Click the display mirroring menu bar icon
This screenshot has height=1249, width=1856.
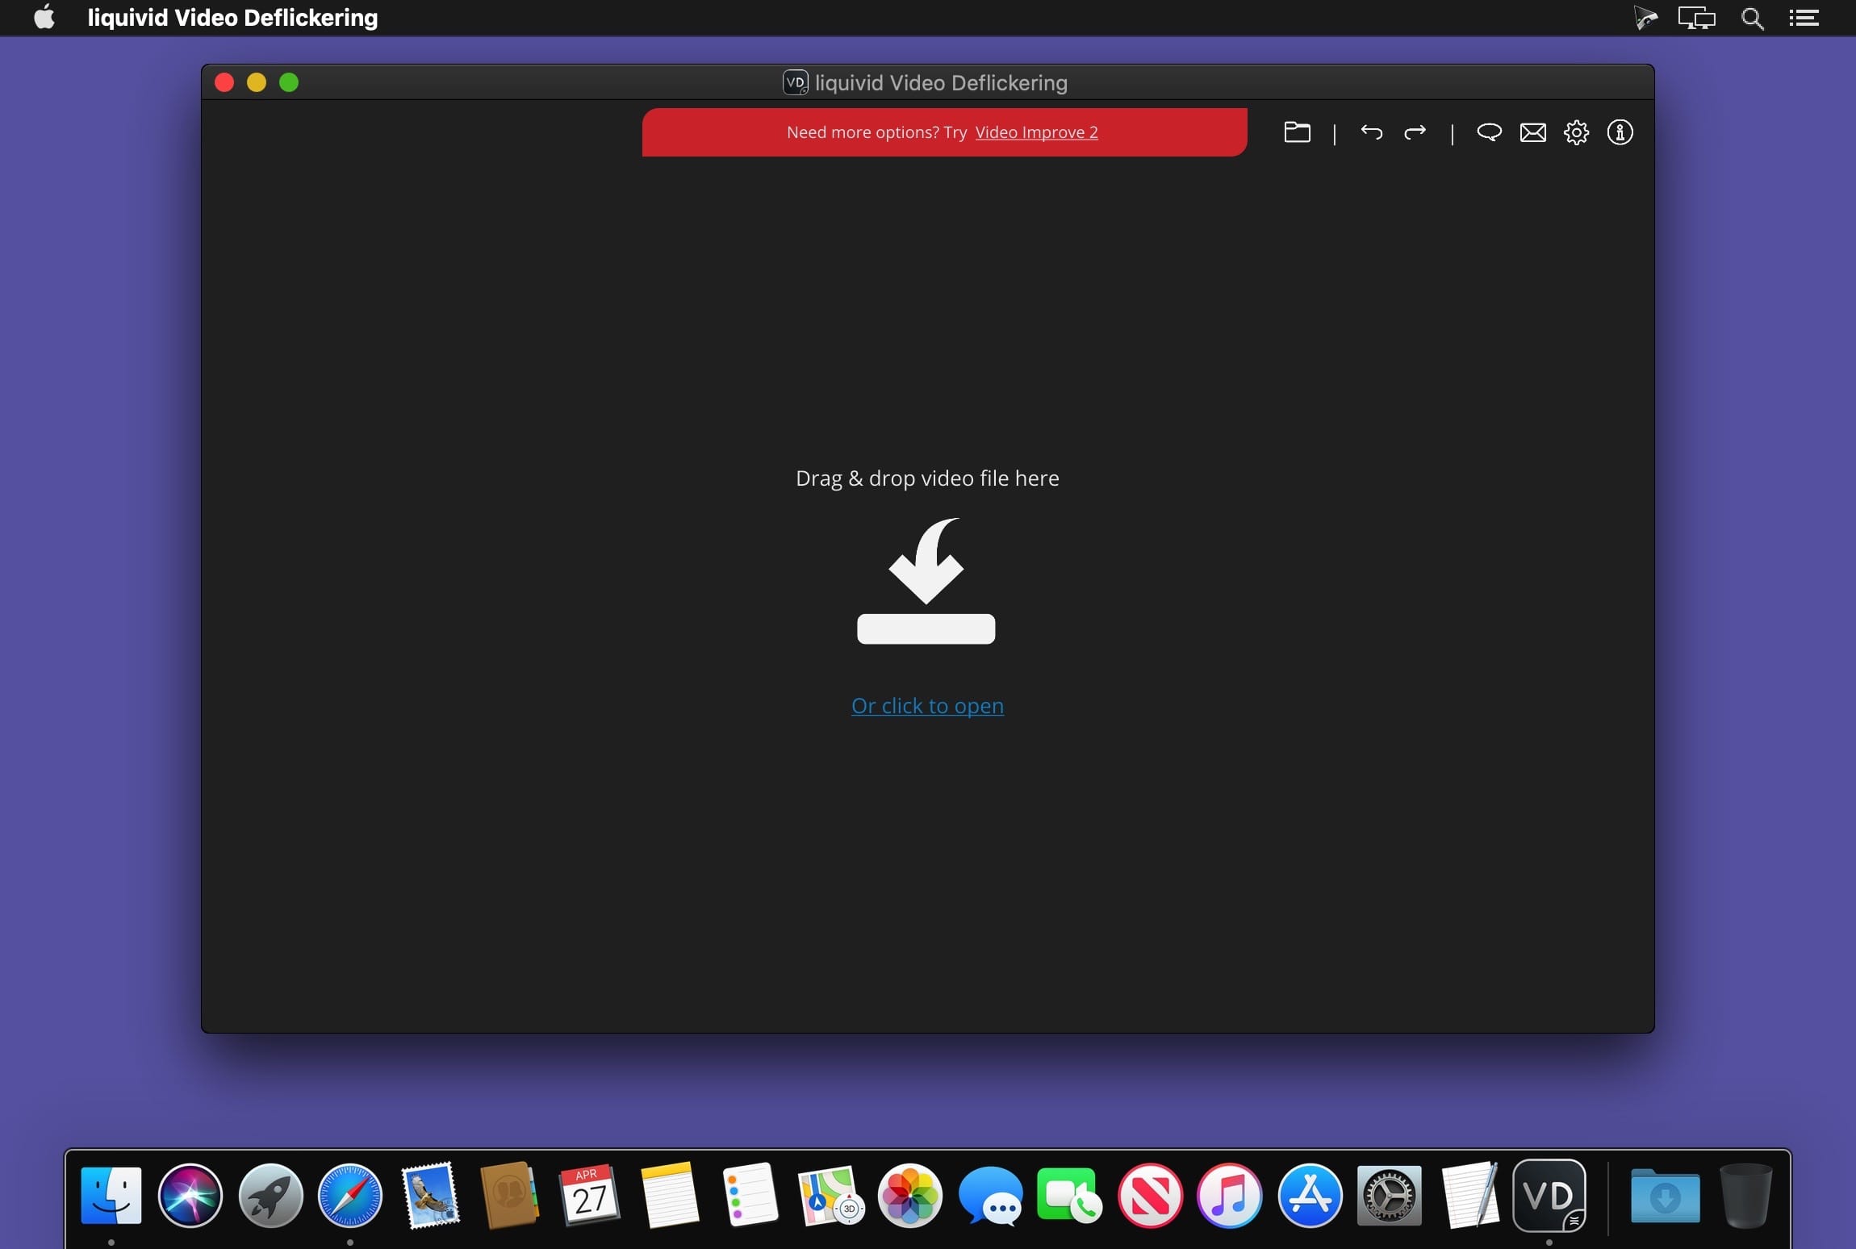click(1696, 18)
